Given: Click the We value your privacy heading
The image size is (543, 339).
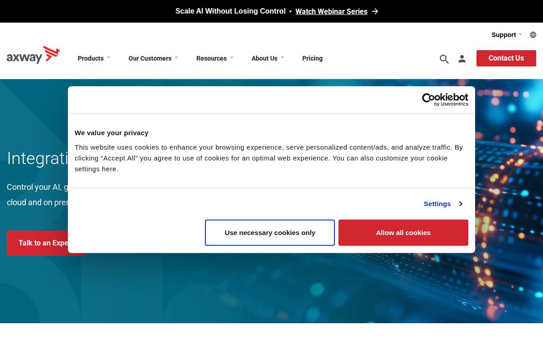Looking at the screenshot, I should [x=112, y=133].
